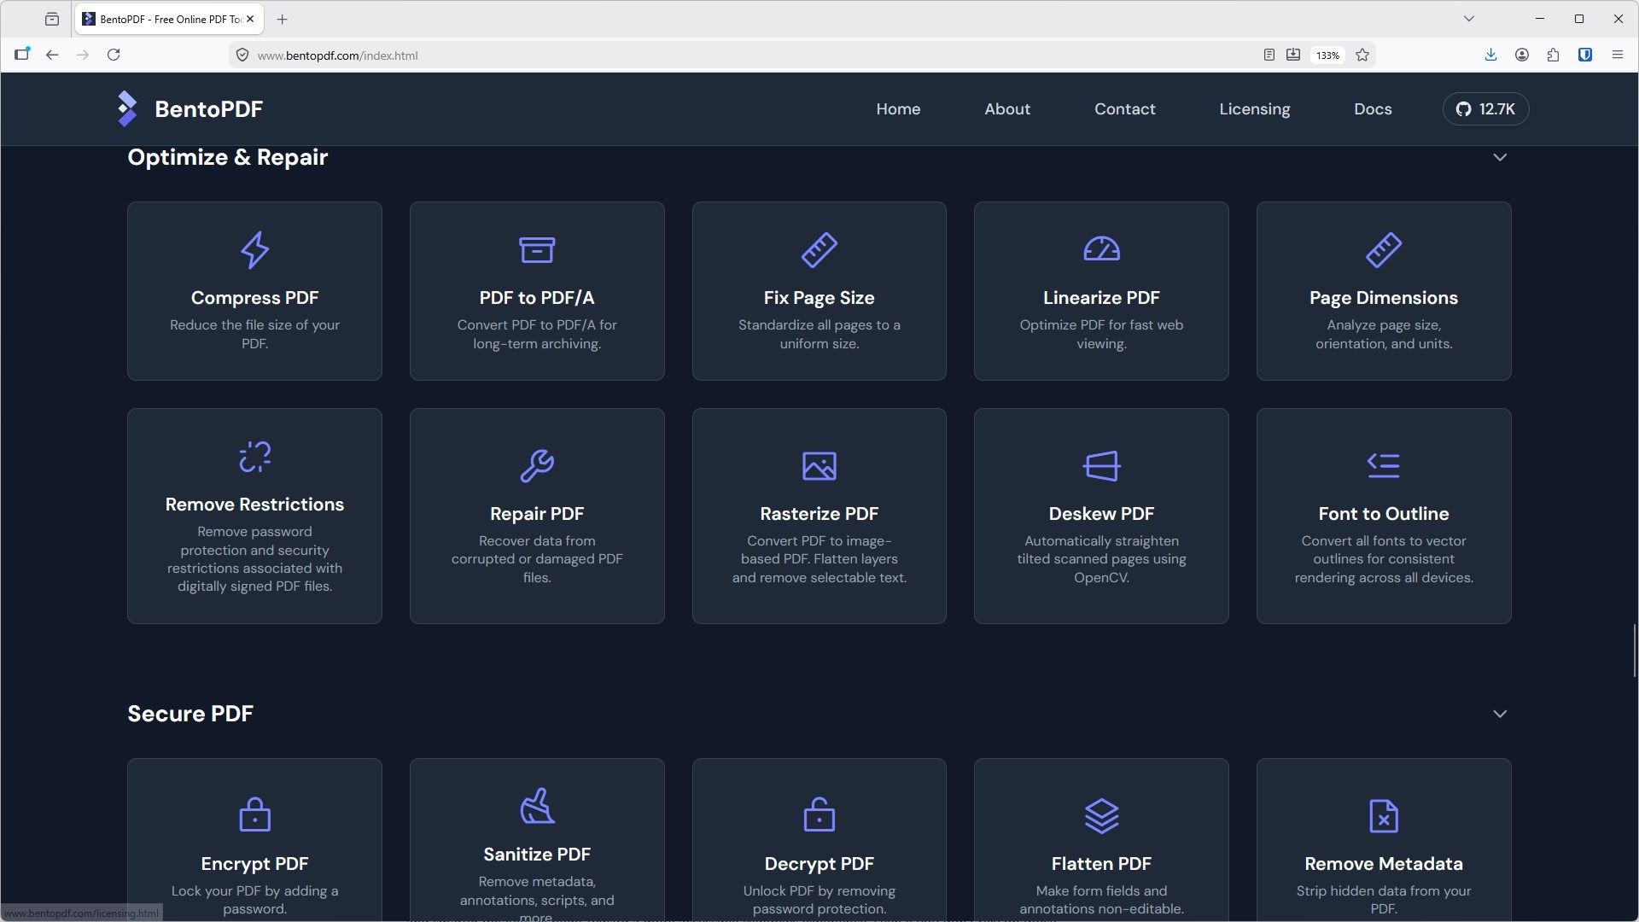Open a new browser tab plus button

283,19
